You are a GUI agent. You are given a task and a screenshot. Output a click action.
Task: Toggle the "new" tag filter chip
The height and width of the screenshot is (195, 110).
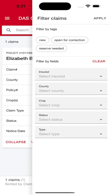[42, 40]
